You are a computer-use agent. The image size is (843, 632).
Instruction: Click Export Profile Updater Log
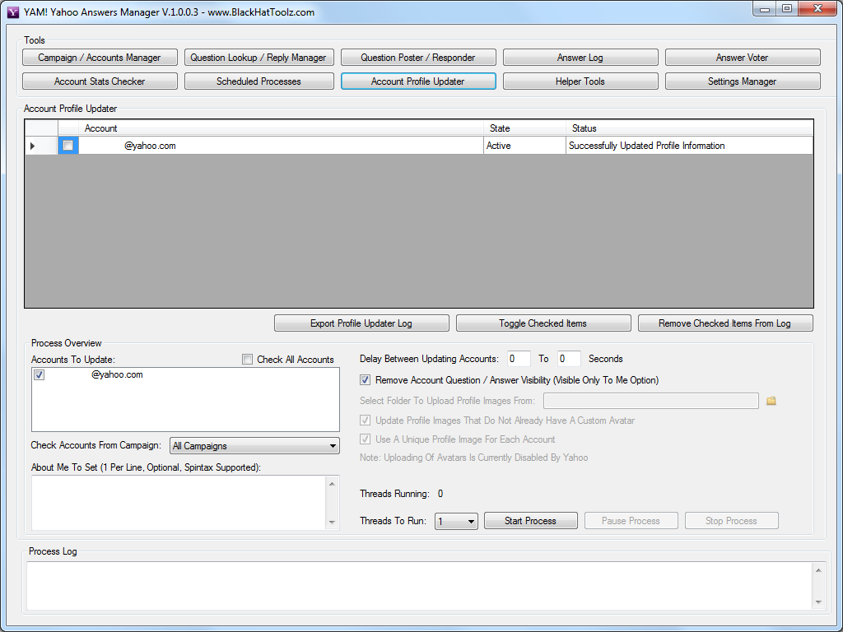[361, 323]
